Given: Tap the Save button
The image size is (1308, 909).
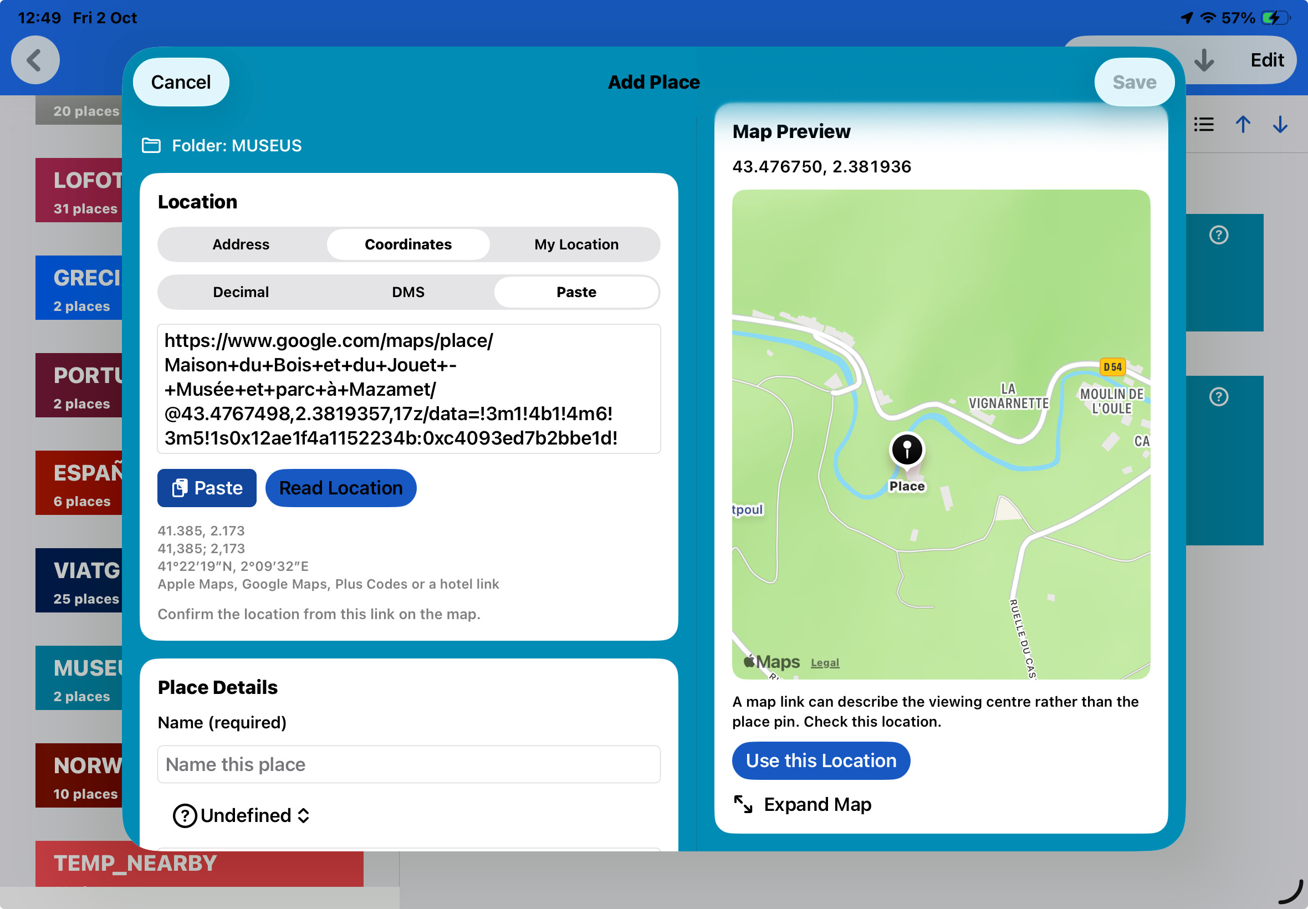Looking at the screenshot, I should [1135, 82].
